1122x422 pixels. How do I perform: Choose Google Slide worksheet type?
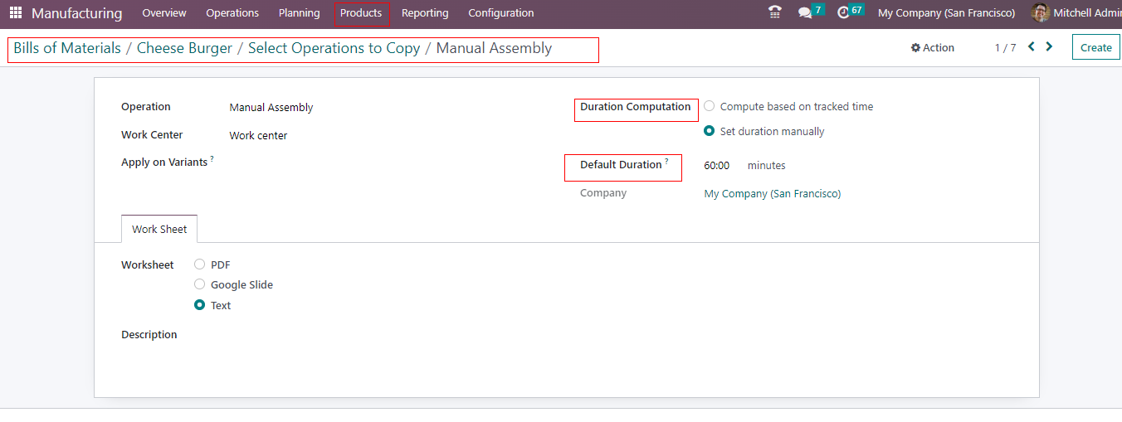tap(200, 284)
